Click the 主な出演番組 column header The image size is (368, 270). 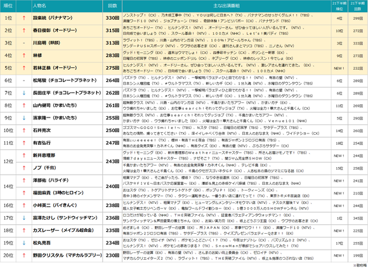point(227,6)
